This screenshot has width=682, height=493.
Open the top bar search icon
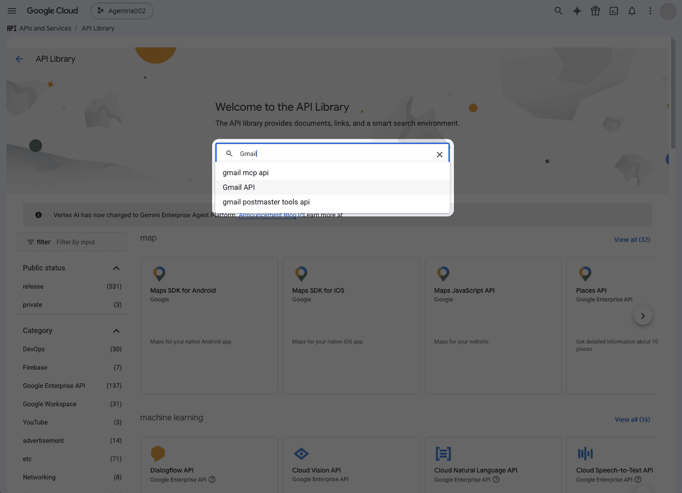(x=558, y=11)
